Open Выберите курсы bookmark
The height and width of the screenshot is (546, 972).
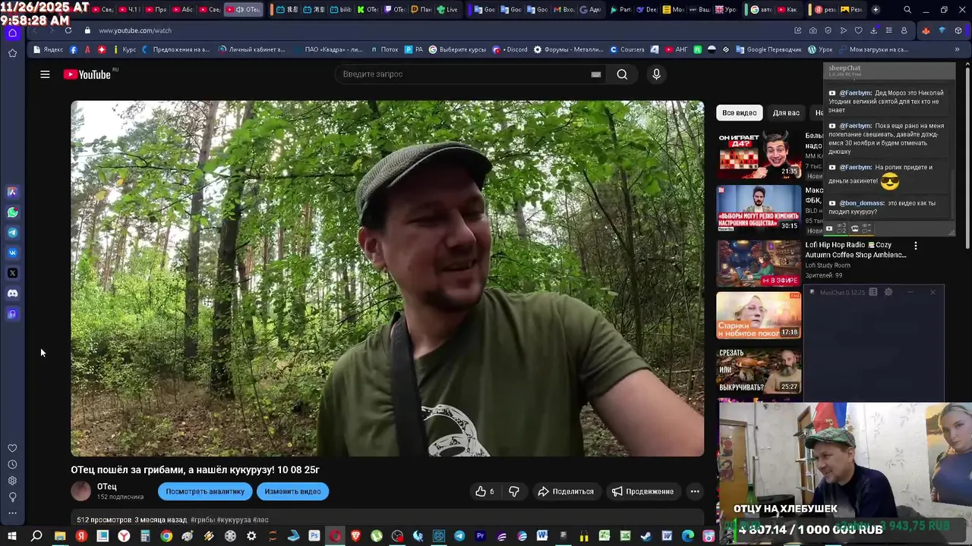(x=457, y=49)
